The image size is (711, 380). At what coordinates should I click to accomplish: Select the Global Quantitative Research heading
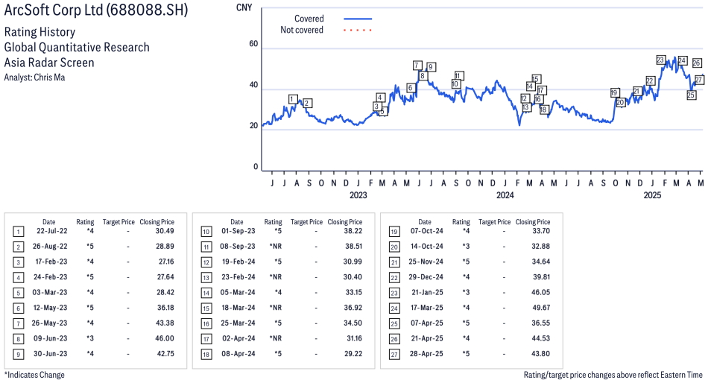(77, 47)
